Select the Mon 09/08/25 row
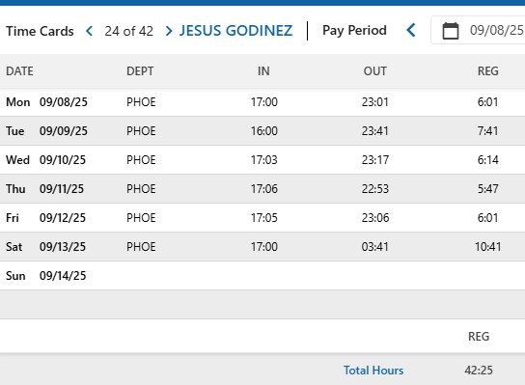525x385 pixels. click(262, 102)
